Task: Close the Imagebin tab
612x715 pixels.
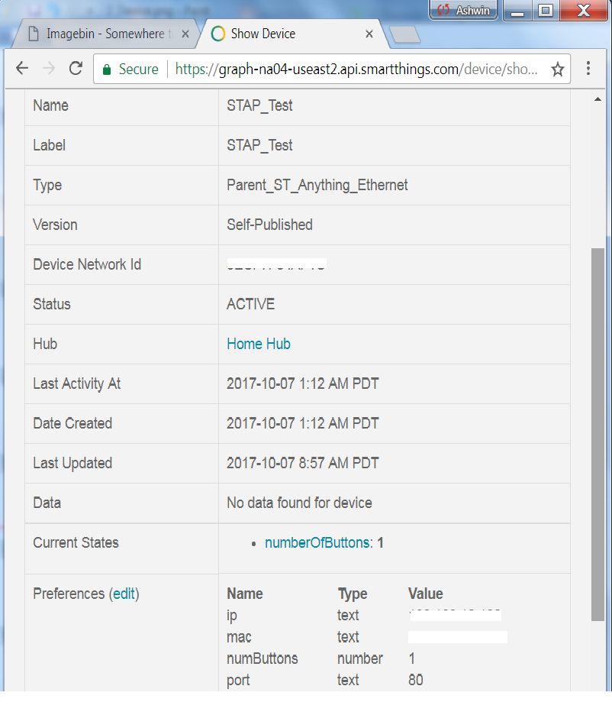Action: 185,34
